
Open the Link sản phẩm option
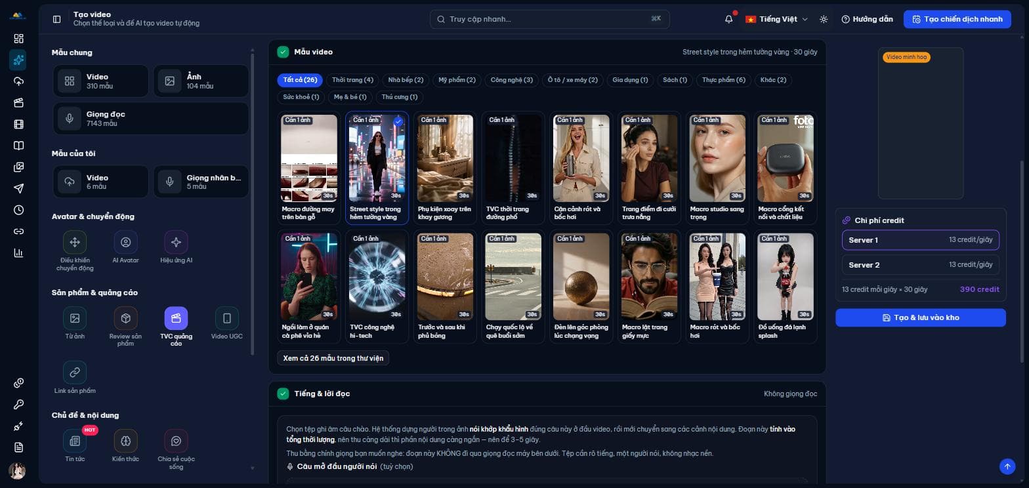pos(75,377)
